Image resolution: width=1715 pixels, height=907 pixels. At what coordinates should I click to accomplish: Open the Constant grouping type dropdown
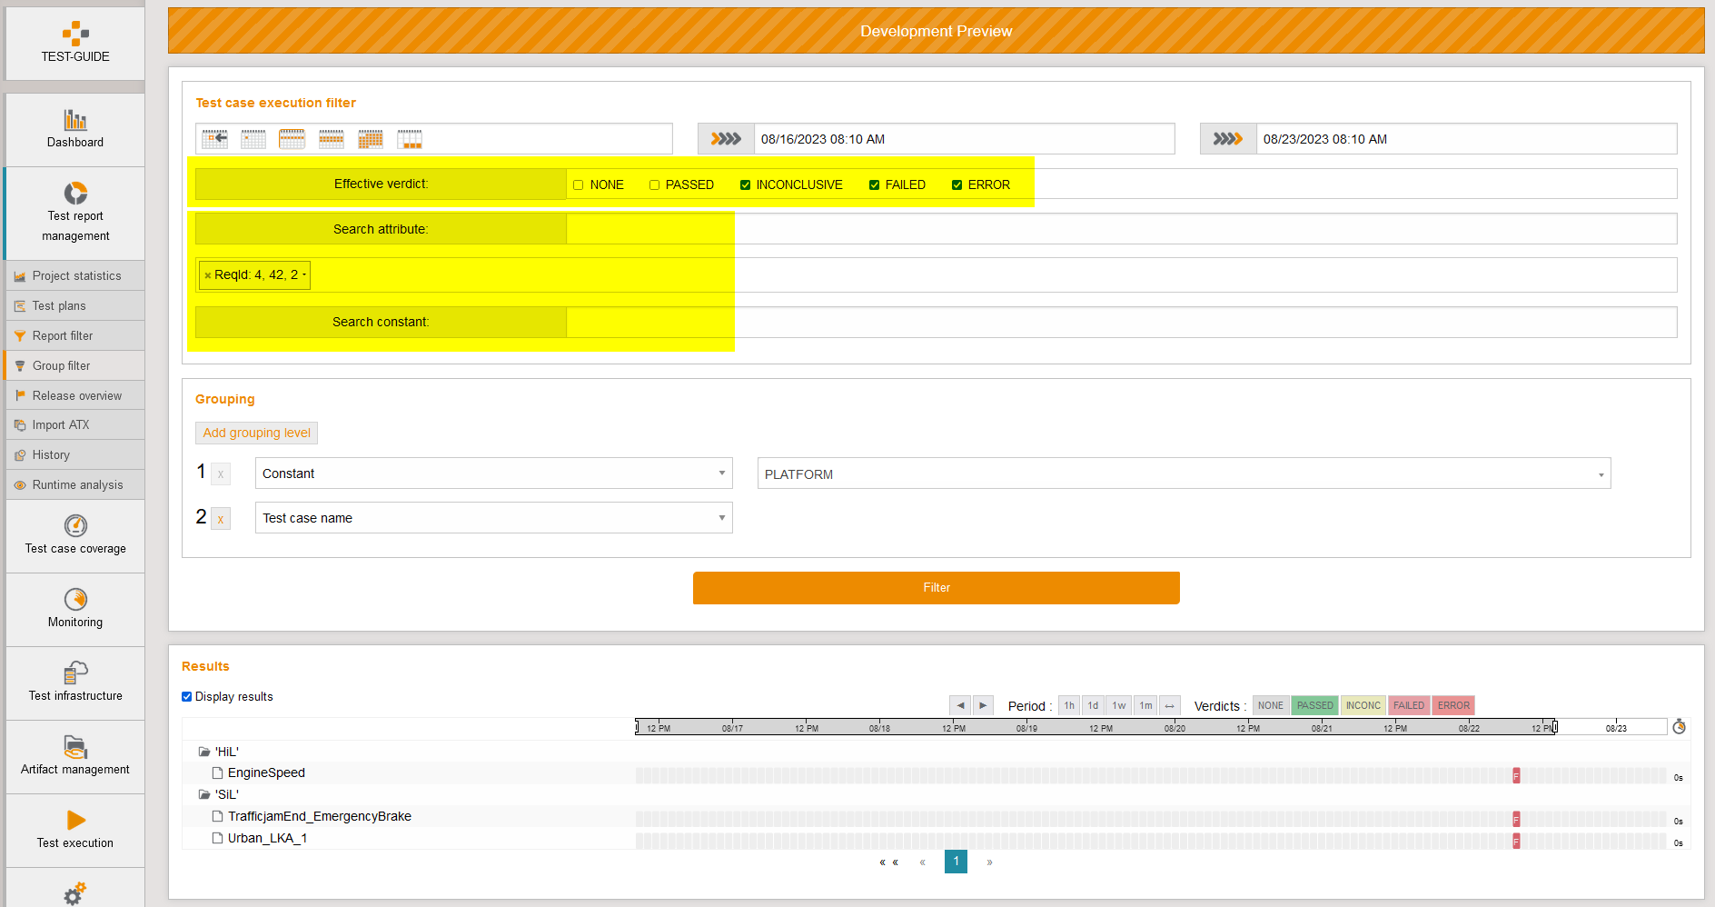point(493,473)
